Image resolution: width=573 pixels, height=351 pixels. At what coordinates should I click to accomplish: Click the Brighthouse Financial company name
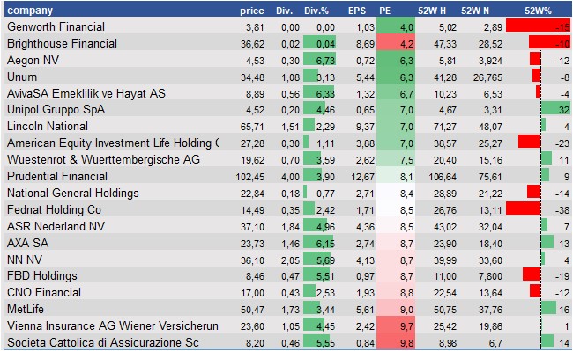click(62, 43)
